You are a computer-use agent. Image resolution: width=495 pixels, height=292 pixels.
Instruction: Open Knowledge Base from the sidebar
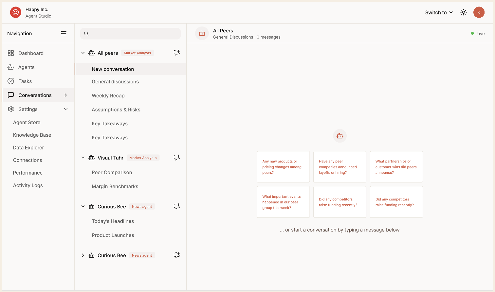coord(32,135)
